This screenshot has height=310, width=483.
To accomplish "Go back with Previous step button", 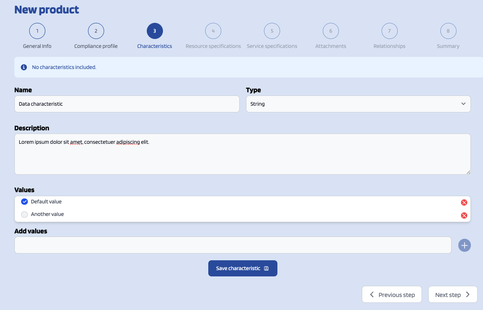I will (x=391, y=295).
